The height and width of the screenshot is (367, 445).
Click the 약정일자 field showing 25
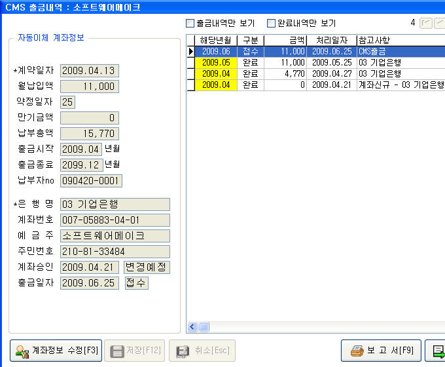(x=67, y=102)
